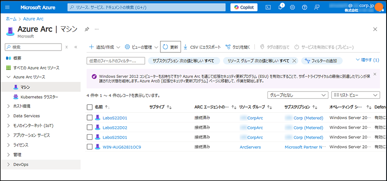
Task: Click the filter-by-any-field input box
Action: (x=115, y=61)
